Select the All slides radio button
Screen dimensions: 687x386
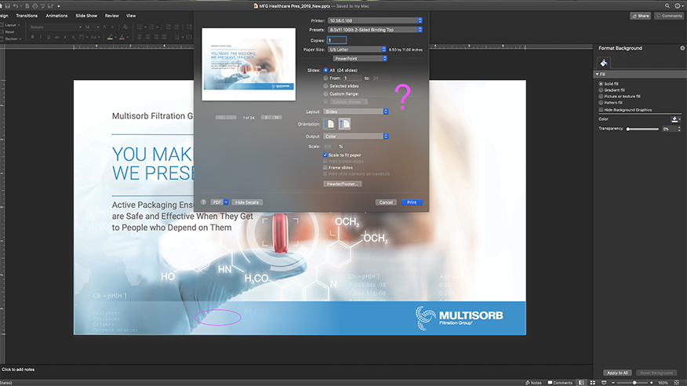tap(325, 70)
